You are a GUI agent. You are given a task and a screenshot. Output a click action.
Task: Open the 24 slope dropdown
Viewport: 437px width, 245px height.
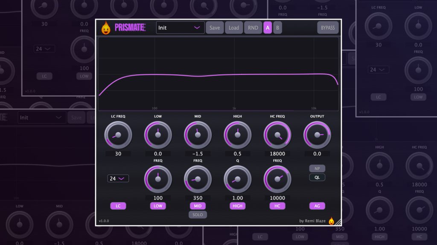pyautogui.click(x=118, y=178)
